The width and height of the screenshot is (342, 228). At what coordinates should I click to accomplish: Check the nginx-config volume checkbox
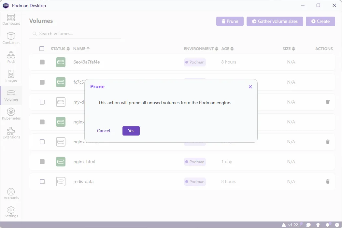(x=42, y=142)
